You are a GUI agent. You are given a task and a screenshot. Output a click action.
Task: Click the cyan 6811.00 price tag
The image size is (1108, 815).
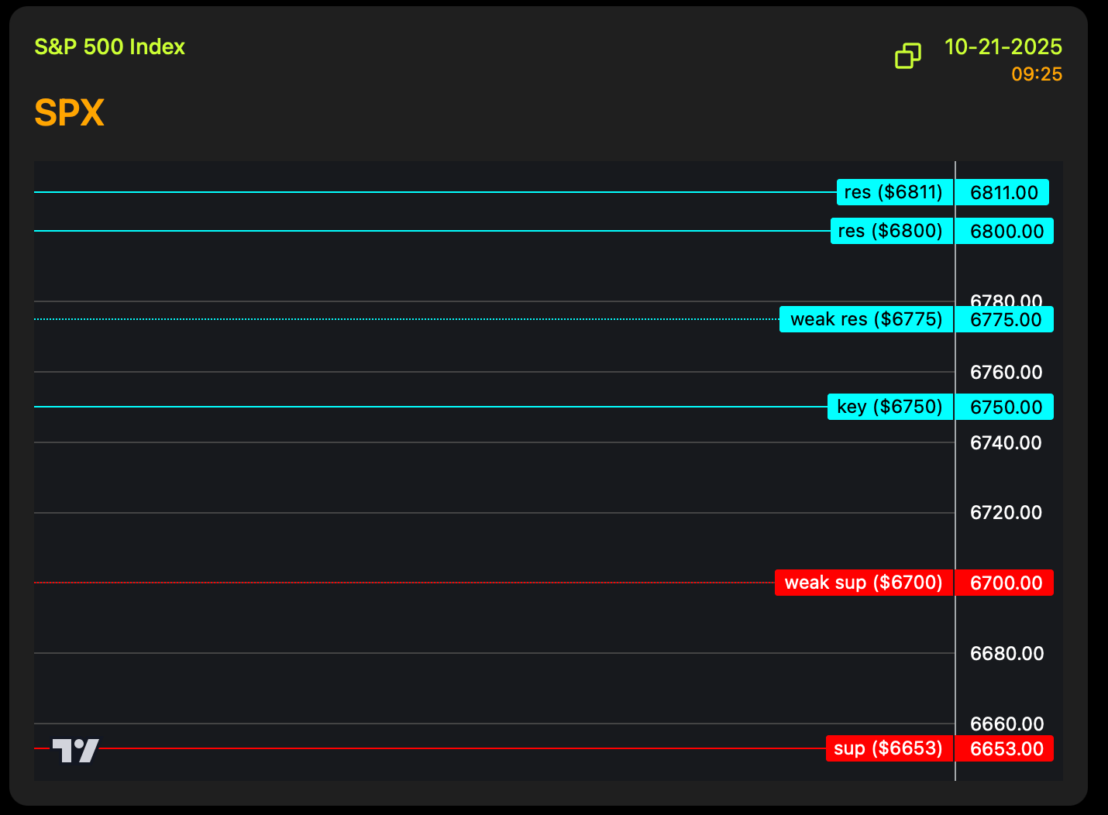click(1003, 192)
